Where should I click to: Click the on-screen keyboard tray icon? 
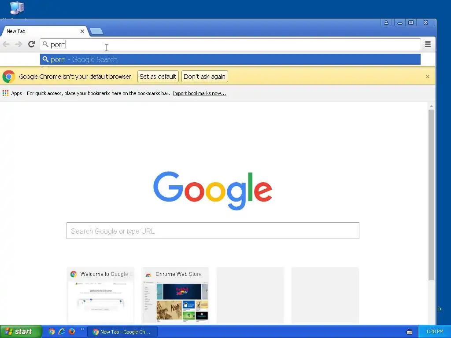tap(410, 332)
